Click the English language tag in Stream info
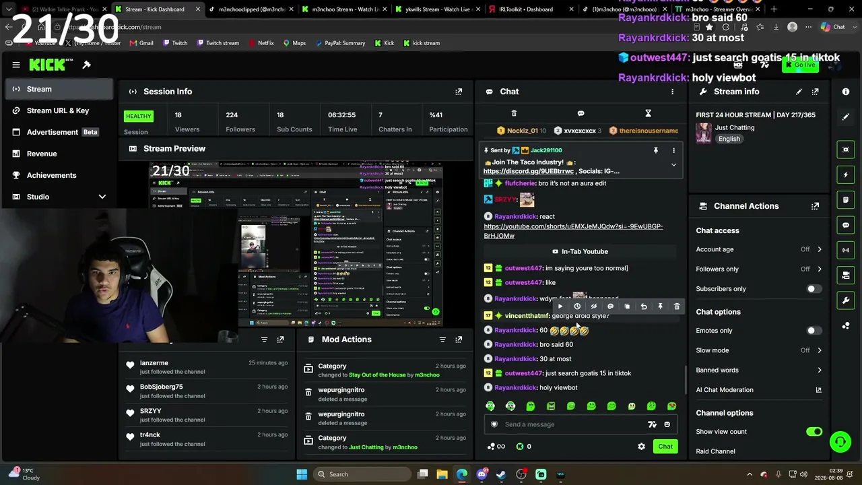Screen dimensions: 862x485 pos(729,139)
